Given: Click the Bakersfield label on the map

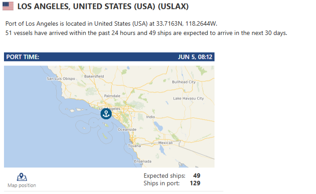Looking at the screenshot, I should coord(94,76).
